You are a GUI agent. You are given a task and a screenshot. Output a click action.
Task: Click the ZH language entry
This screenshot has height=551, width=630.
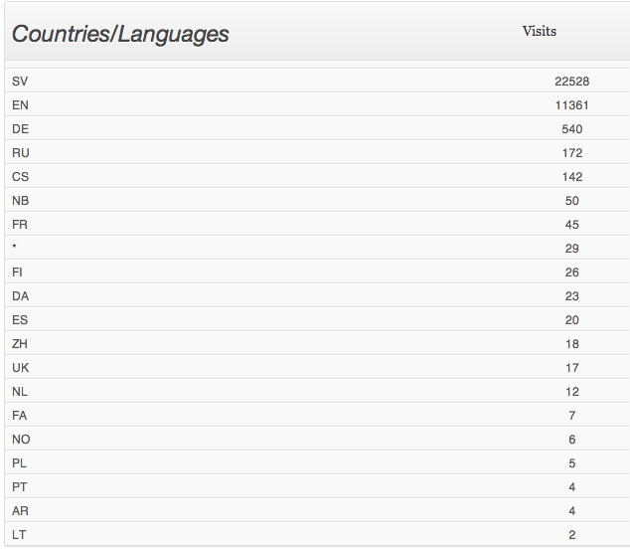(21, 343)
